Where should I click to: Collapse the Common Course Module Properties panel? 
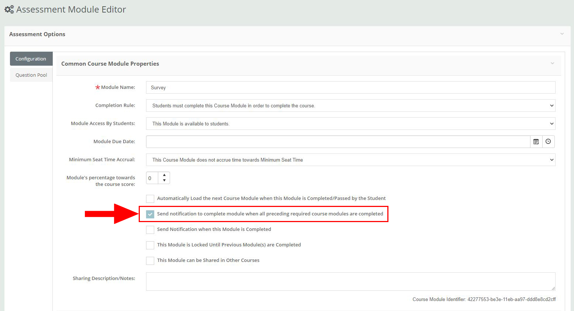tap(552, 63)
